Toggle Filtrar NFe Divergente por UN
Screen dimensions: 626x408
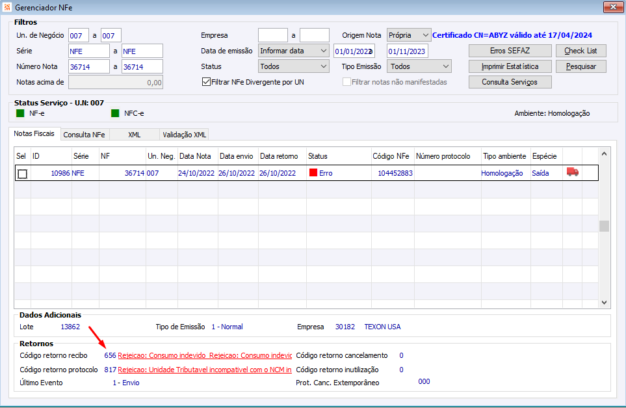207,82
